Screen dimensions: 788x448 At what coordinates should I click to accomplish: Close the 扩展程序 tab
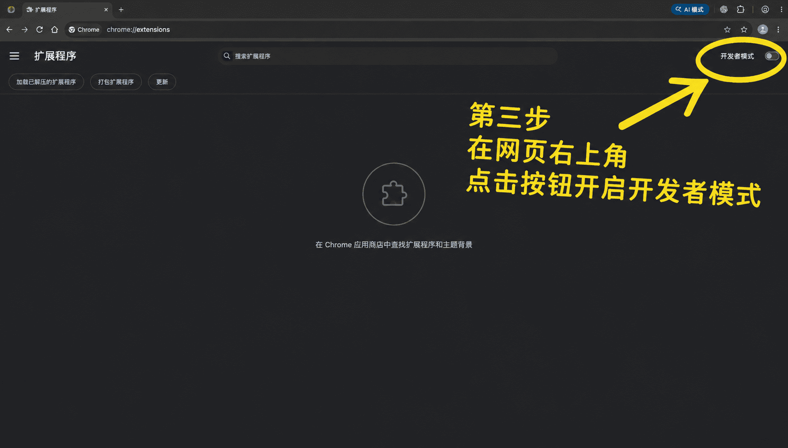click(x=106, y=9)
